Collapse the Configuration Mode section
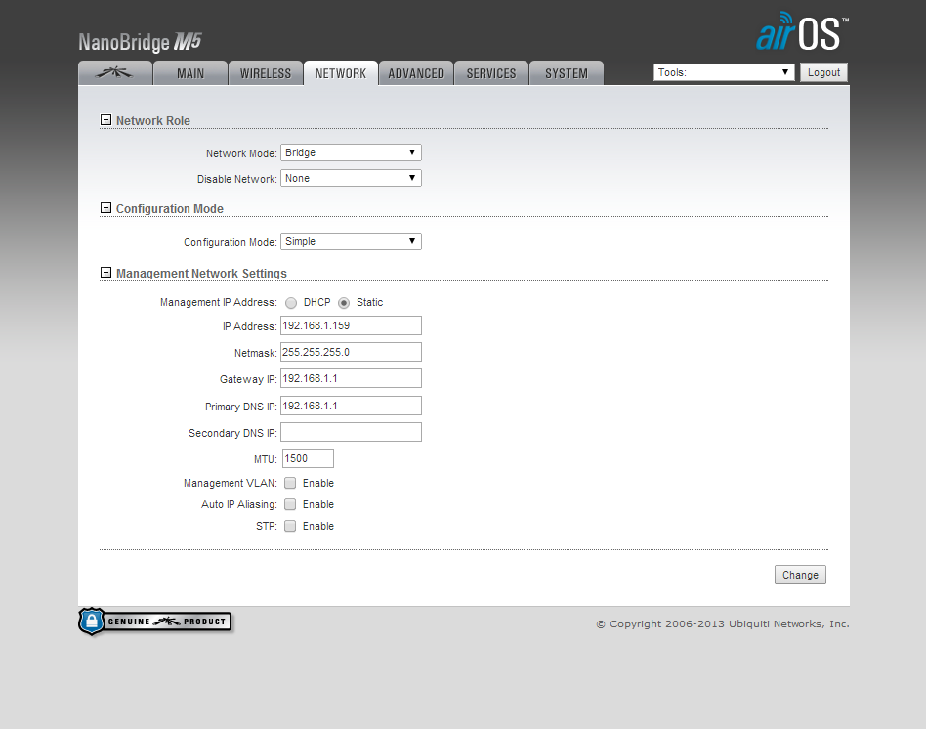 105,208
